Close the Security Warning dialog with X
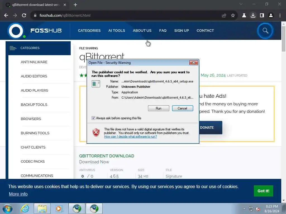The width and height of the screenshot is (286, 214). pos(194,63)
